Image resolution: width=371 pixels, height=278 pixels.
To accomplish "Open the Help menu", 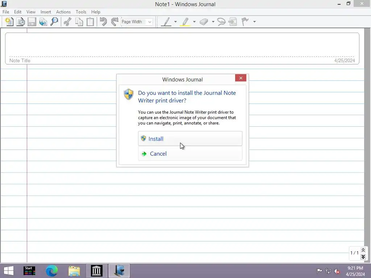I will coord(96,12).
